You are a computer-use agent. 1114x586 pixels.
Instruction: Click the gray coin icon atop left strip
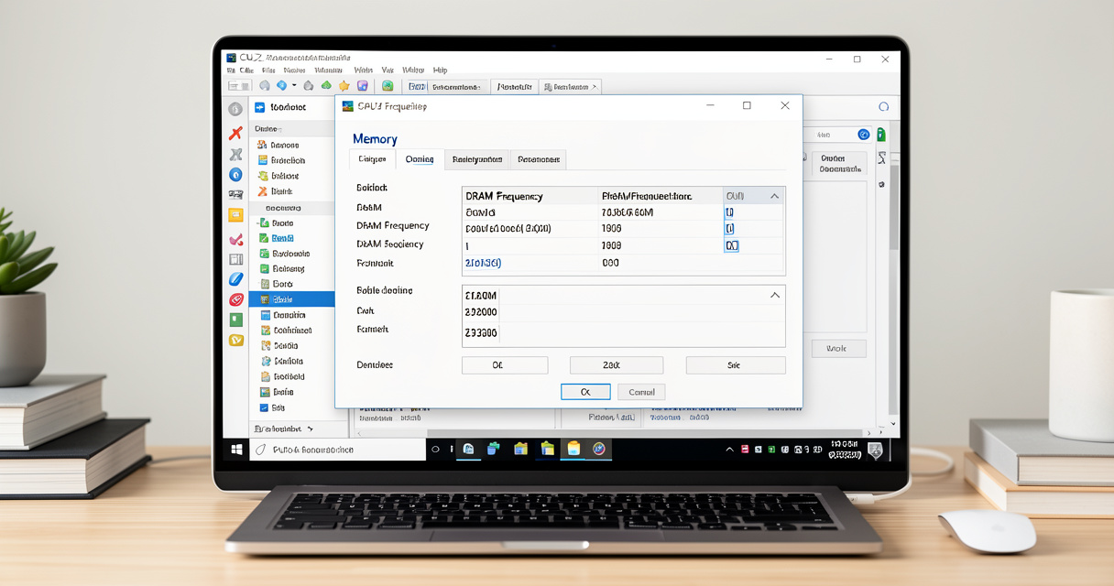pos(235,109)
